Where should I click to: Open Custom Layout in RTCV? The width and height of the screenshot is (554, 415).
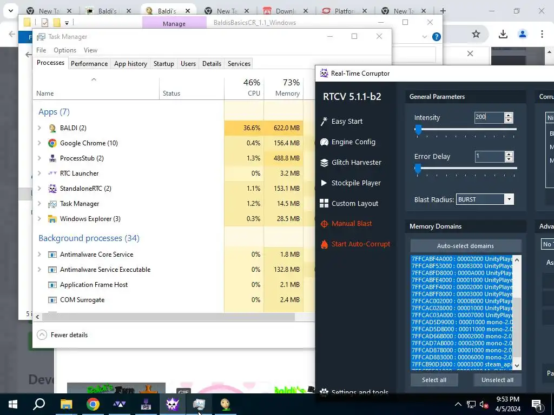click(349, 203)
